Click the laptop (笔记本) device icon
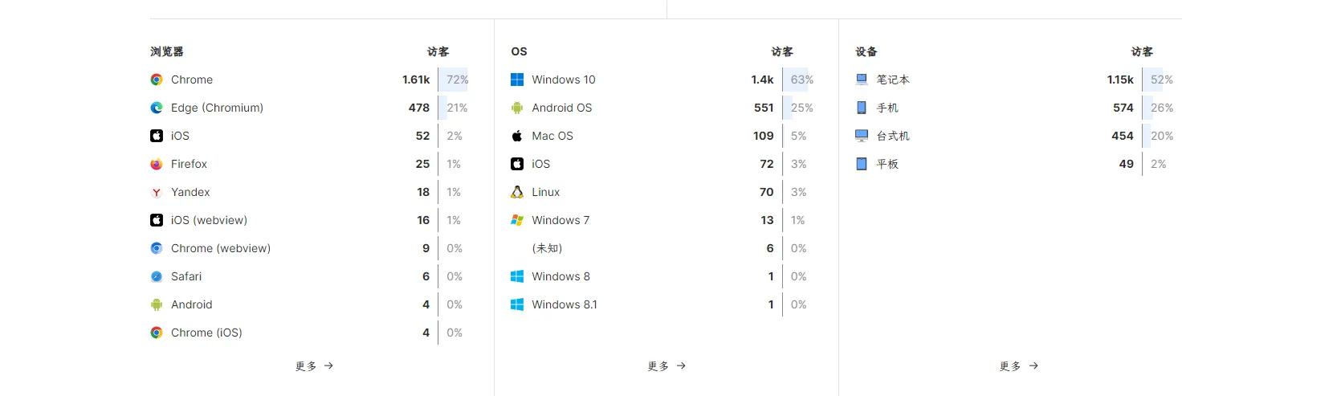 [862, 80]
